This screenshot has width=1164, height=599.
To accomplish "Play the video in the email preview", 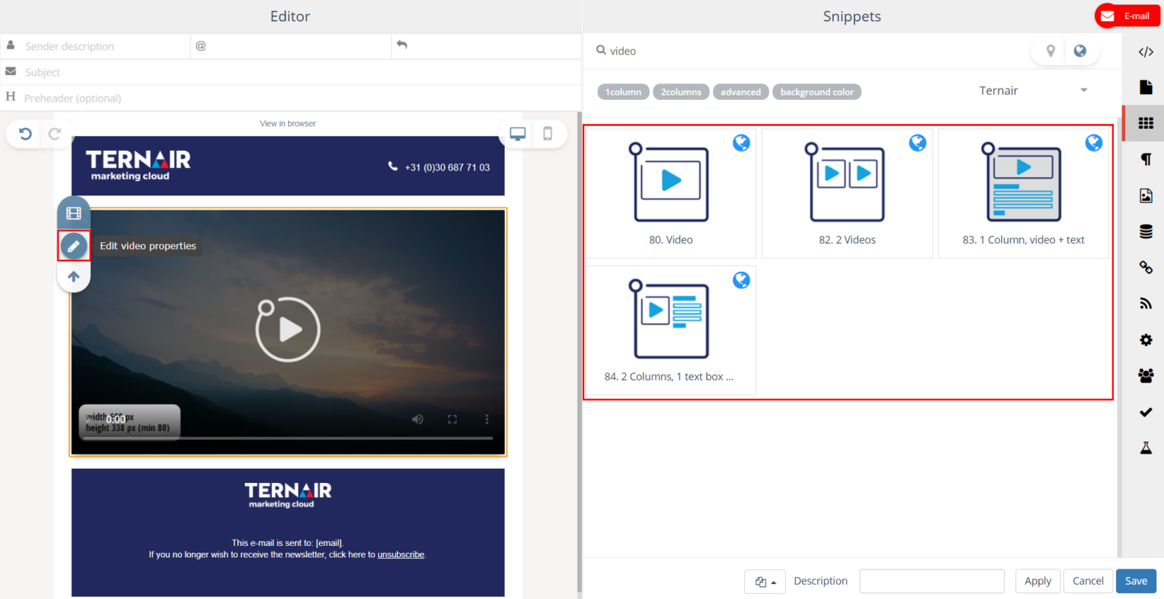I will (288, 329).
